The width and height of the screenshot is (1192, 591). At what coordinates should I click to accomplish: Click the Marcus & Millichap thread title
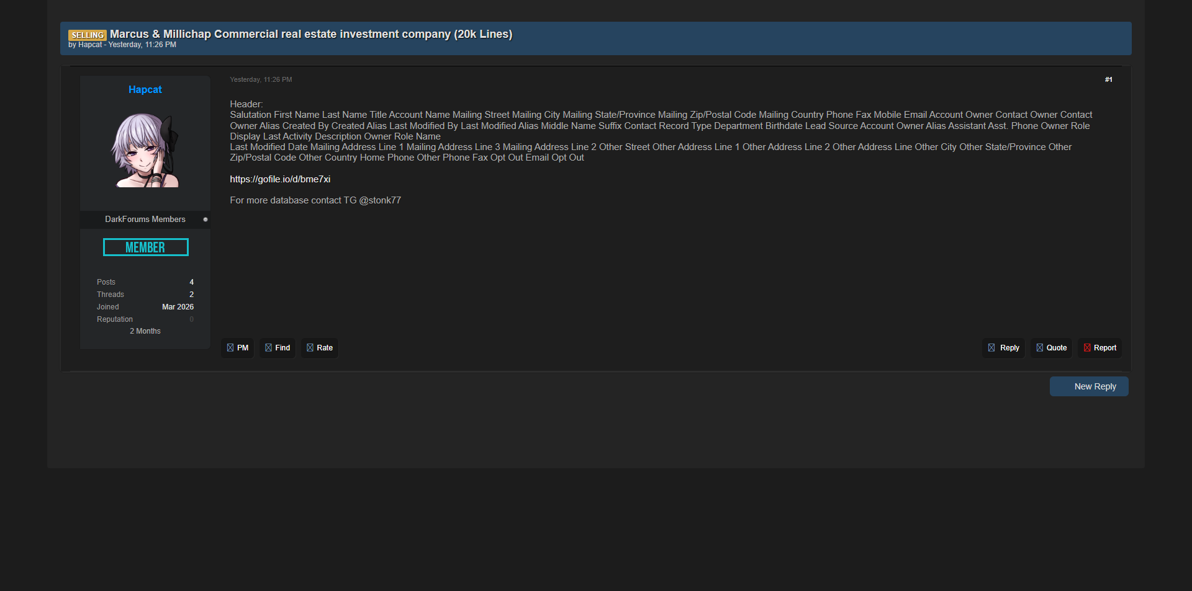pos(311,34)
